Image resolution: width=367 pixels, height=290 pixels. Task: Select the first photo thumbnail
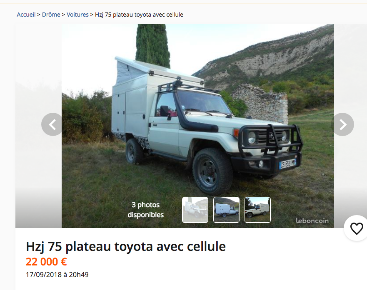click(195, 210)
